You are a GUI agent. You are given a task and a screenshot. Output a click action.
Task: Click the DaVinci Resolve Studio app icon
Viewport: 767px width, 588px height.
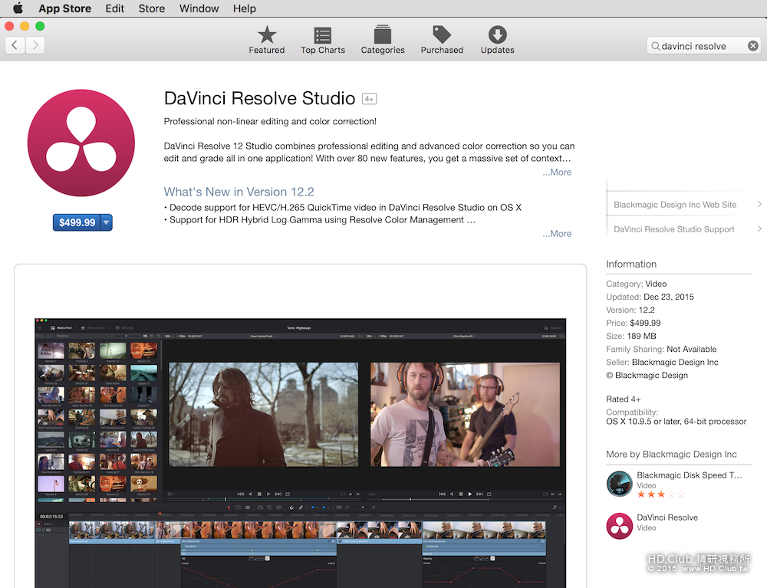click(x=81, y=143)
